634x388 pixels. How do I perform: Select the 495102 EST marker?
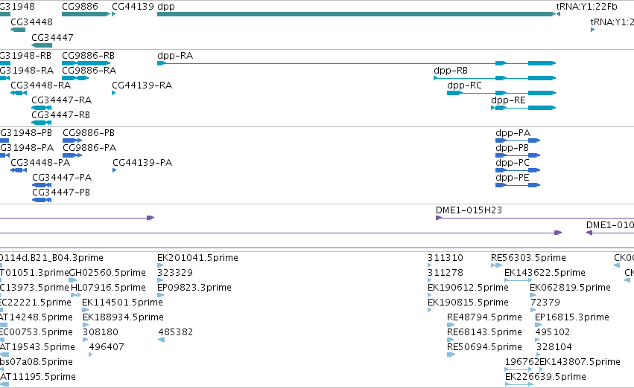point(537,340)
